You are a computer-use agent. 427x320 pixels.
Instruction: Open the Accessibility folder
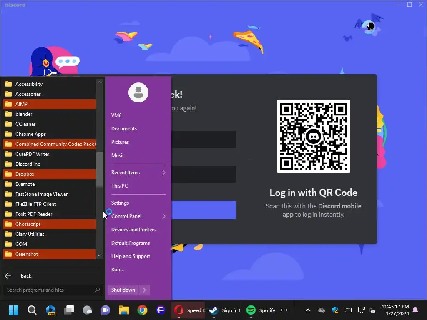point(49,84)
